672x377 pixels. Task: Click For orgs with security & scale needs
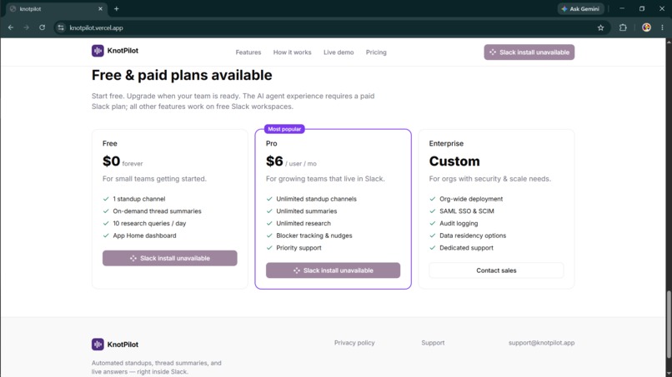click(490, 179)
